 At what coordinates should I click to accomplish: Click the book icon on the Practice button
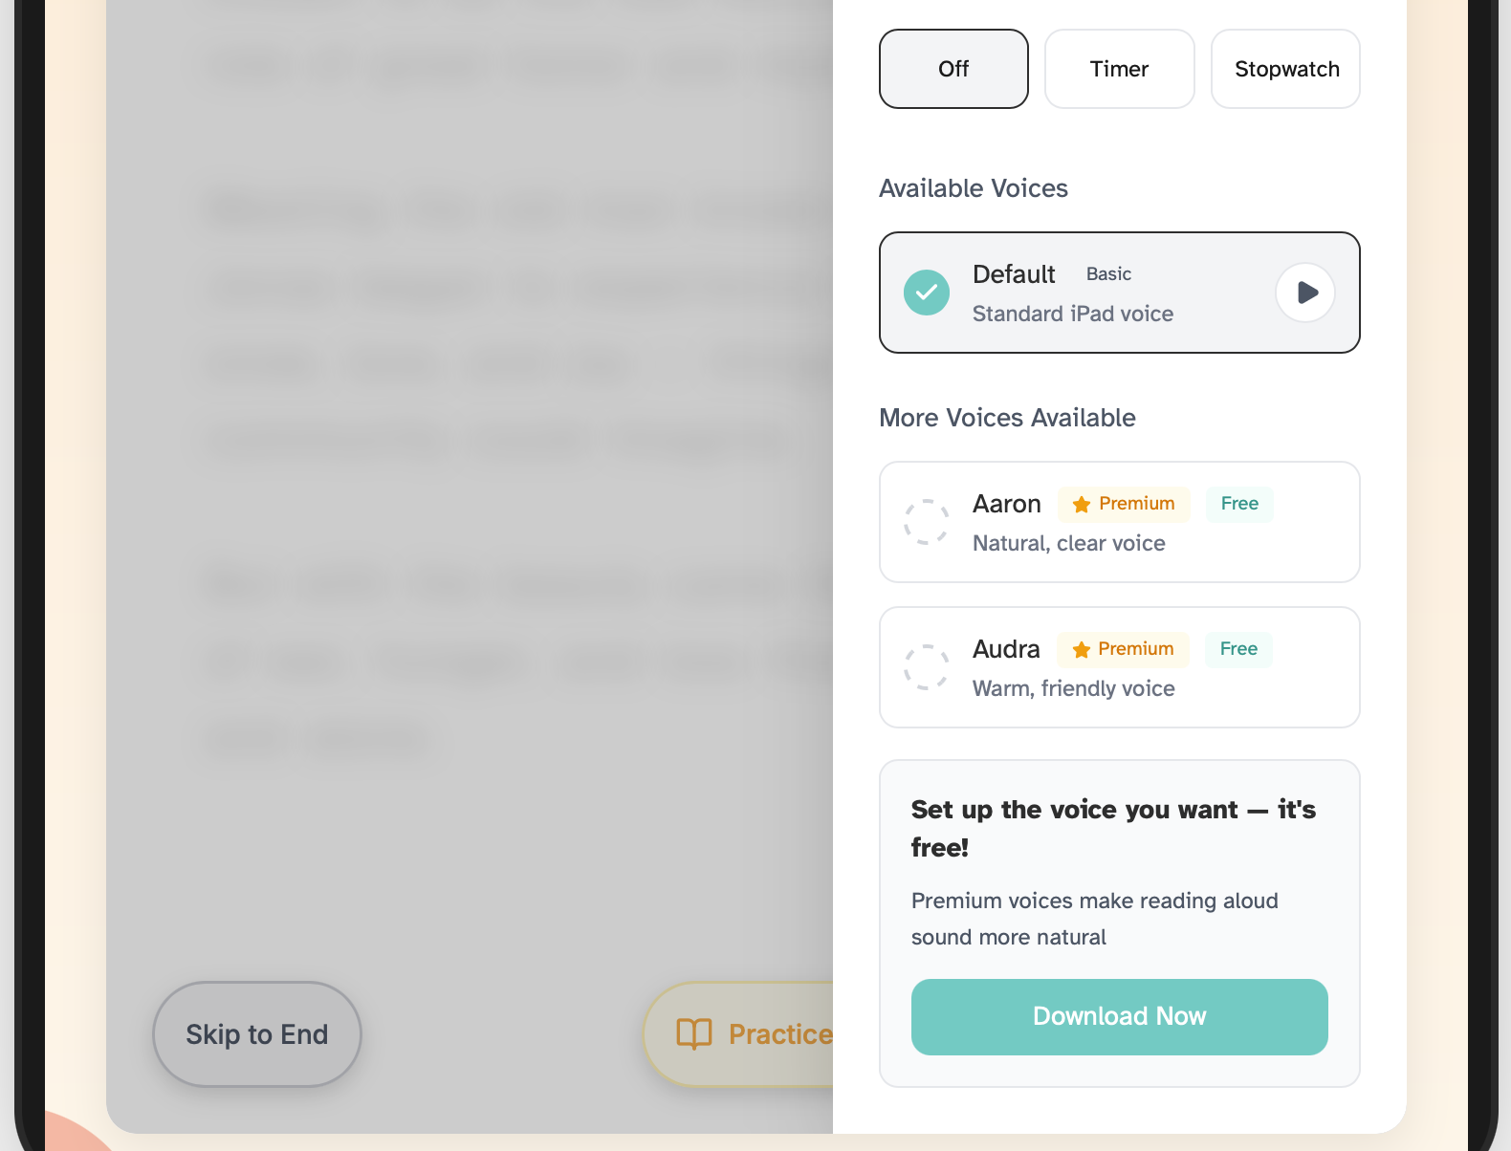pyautogui.click(x=696, y=1033)
